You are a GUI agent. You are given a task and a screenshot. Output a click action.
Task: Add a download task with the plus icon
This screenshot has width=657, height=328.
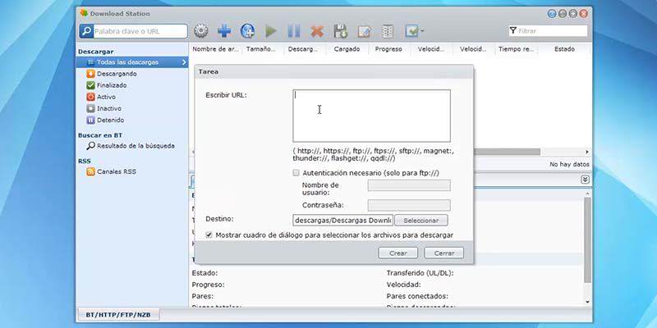(x=224, y=31)
